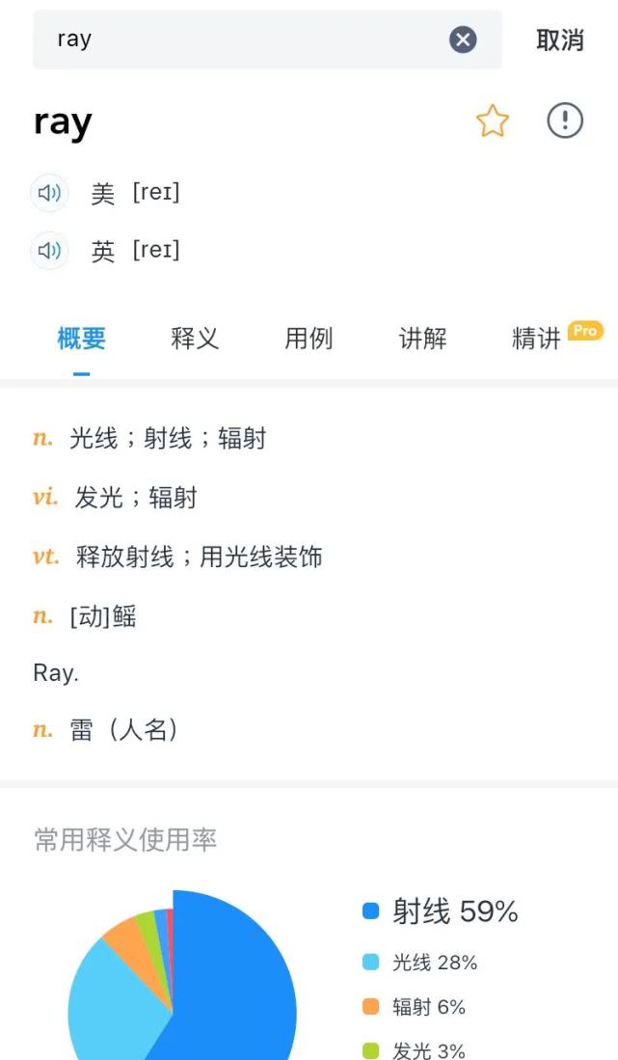Report an error with the exclamation icon
This screenshot has height=1060, width=618.
click(x=565, y=122)
